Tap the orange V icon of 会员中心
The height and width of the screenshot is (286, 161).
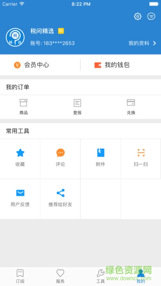pos(17,65)
